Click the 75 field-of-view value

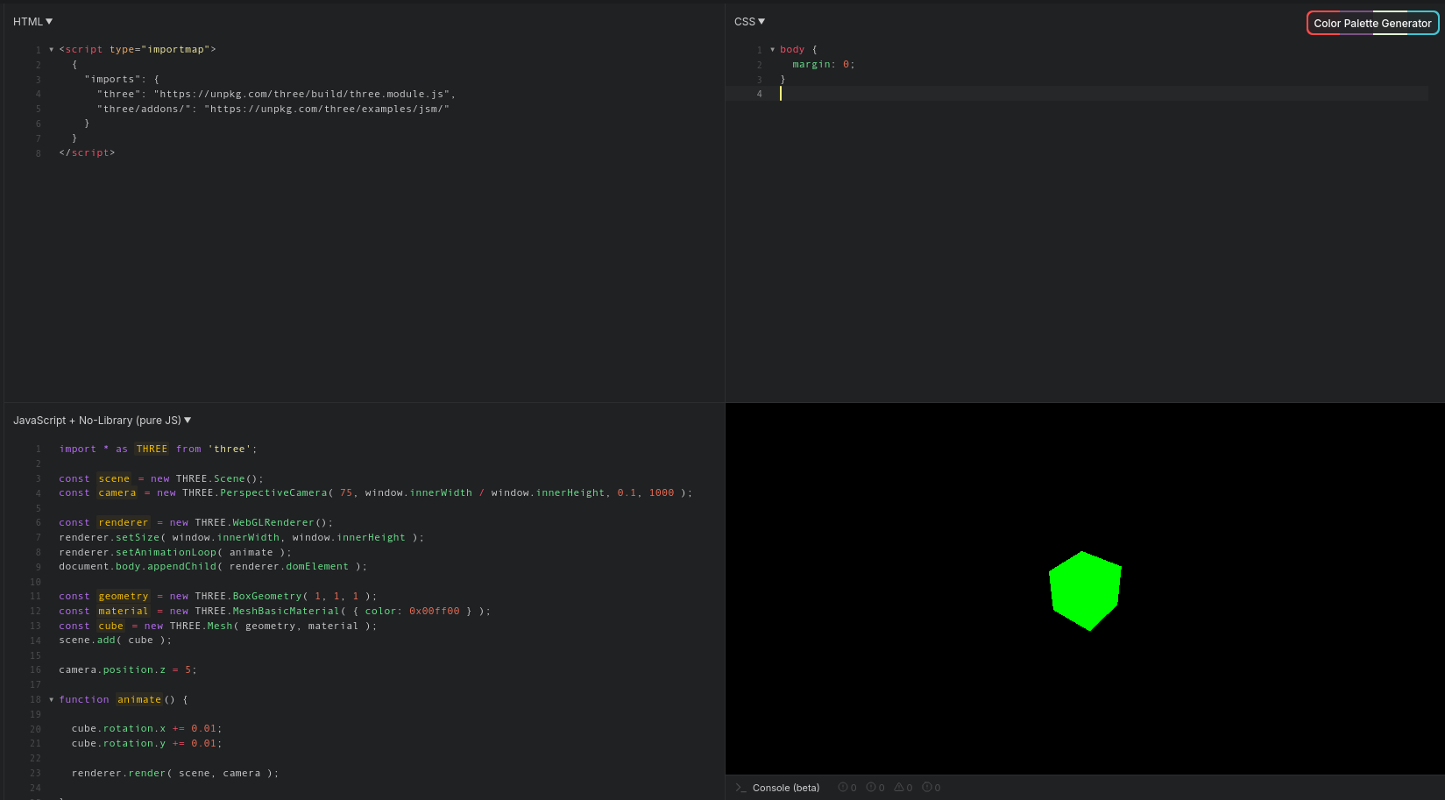coord(346,492)
